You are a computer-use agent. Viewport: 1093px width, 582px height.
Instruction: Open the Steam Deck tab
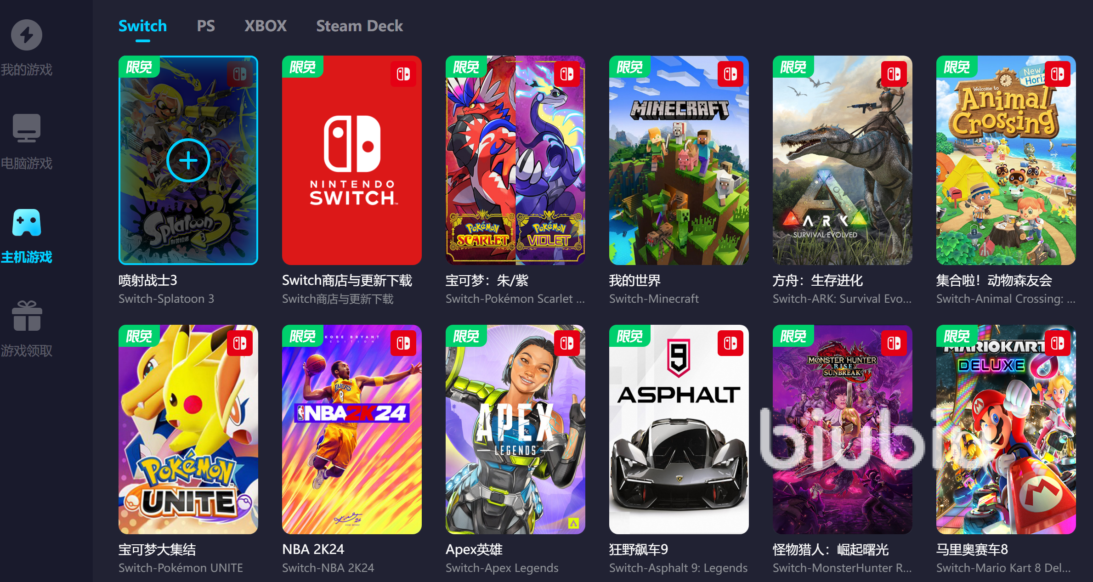coord(359,26)
